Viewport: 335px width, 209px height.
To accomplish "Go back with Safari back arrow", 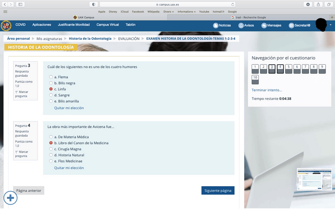I will [x=5, y=4].
